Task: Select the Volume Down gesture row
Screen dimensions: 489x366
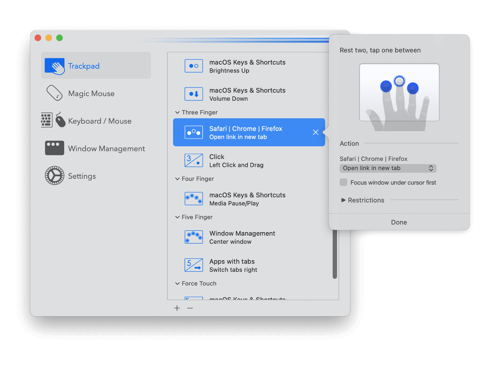Action: [x=249, y=94]
